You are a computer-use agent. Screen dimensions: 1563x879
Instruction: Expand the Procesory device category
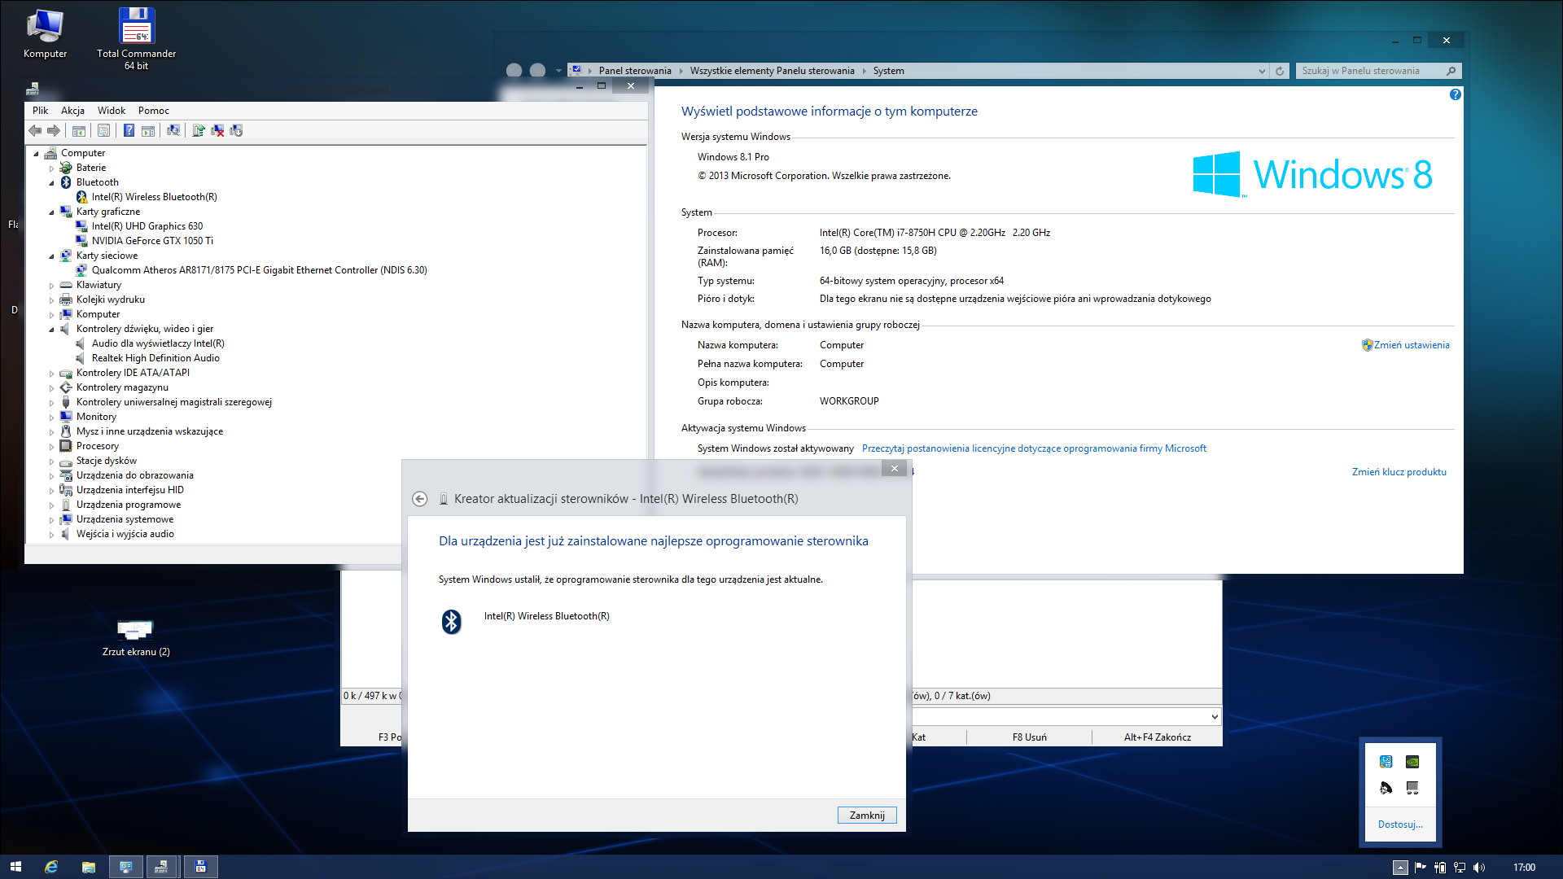click(x=51, y=447)
